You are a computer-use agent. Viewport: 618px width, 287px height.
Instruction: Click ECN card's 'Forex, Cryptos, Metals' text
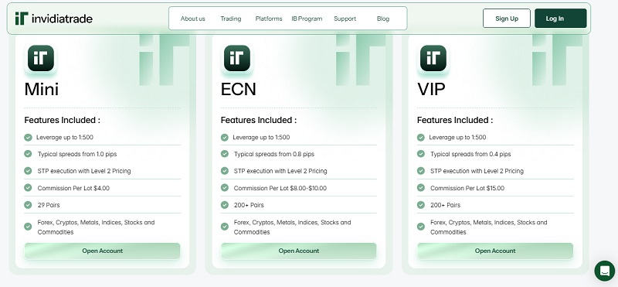click(x=292, y=227)
